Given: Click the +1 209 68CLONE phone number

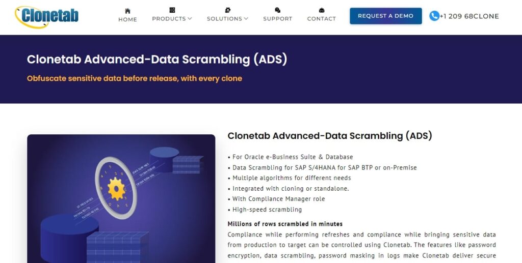Looking at the screenshot, I should 469,16.
